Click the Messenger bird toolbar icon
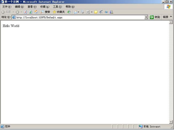This screenshot has width=174, height=130. (x=101, y=12)
